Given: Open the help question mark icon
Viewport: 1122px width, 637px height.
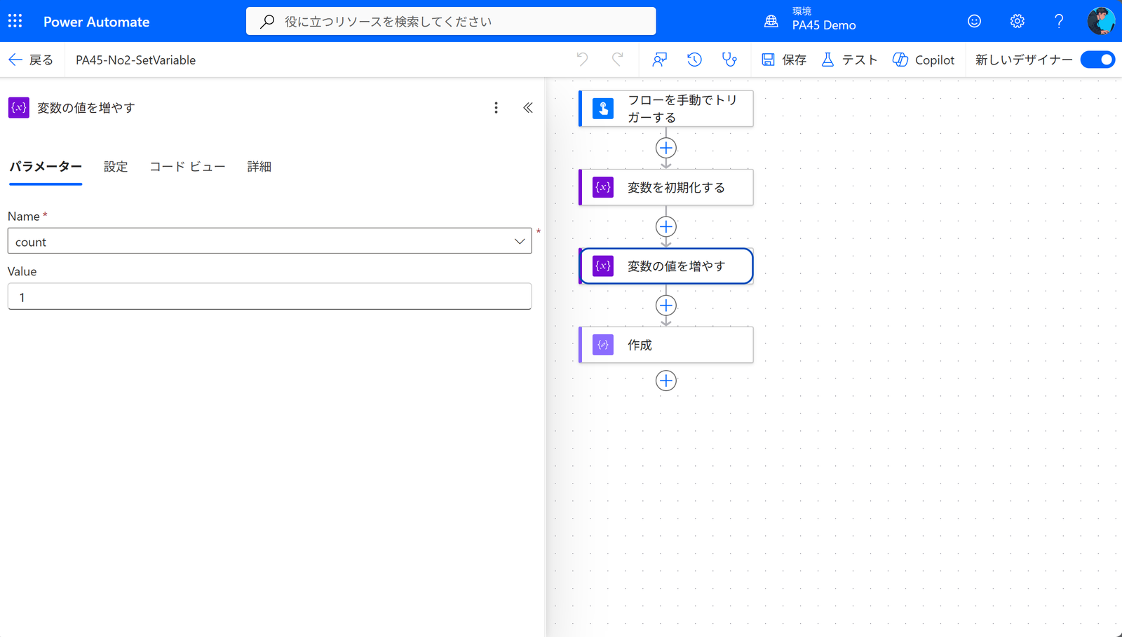Looking at the screenshot, I should coord(1059,21).
